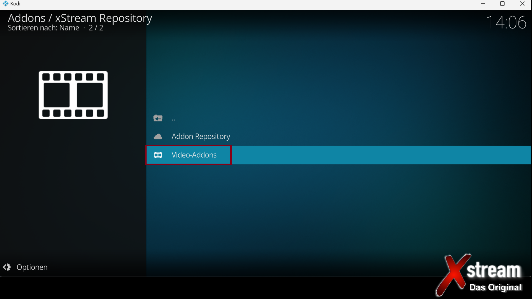Close the Kodi window
532x299 pixels.
coord(522,4)
